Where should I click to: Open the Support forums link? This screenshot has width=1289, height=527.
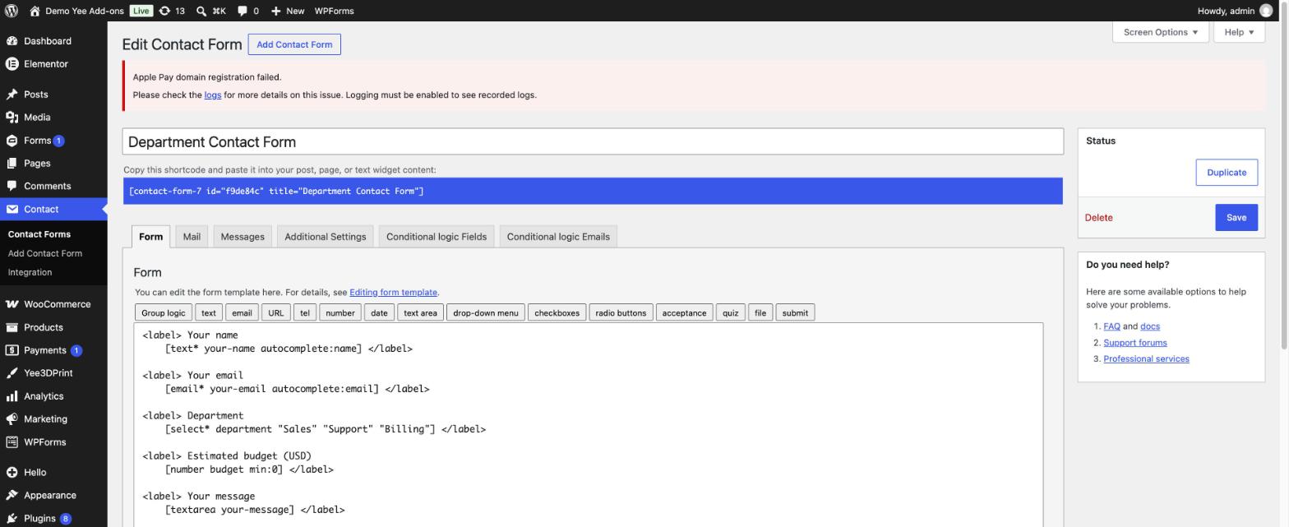(x=1135, y=343)
